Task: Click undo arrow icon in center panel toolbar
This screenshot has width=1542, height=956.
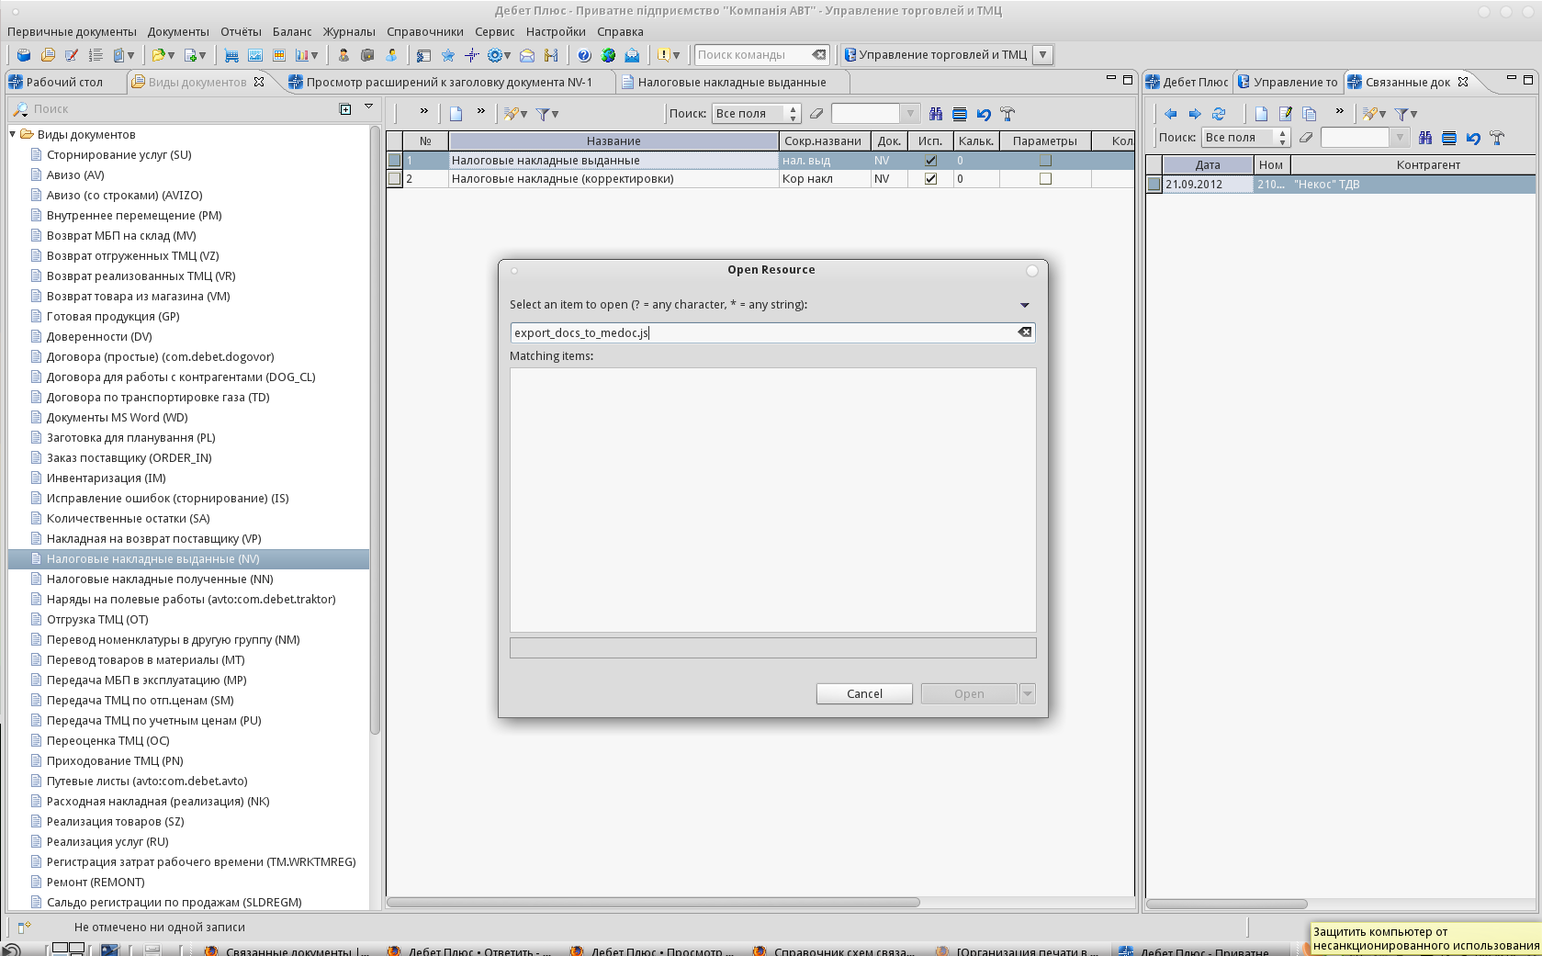Action: 984,114
